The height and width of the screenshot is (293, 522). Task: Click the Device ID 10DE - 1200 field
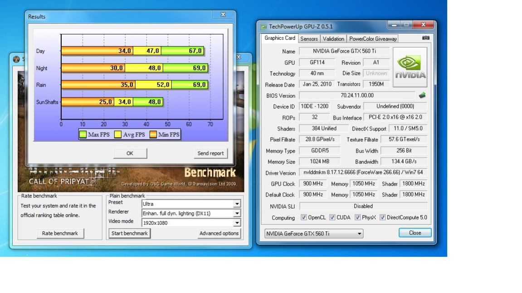[314, 106]
